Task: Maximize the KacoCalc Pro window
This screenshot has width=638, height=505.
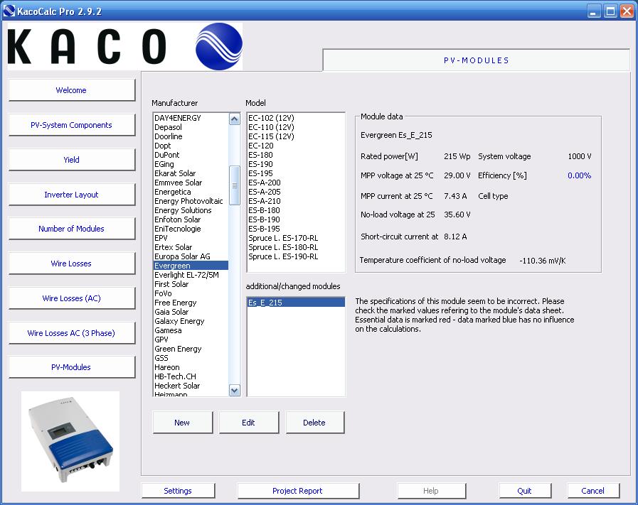Action: click(x=610, y=11)
